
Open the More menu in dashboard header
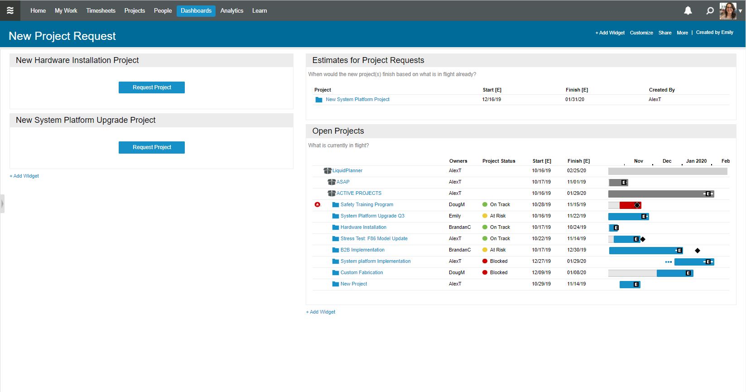coord(682,33)
